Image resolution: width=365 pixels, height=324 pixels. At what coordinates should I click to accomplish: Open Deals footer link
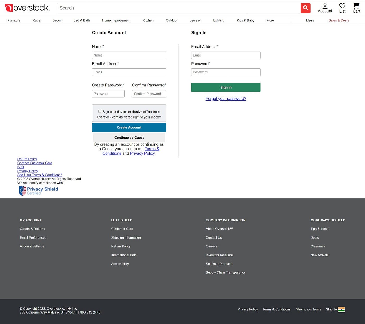(x=315, y=238)
